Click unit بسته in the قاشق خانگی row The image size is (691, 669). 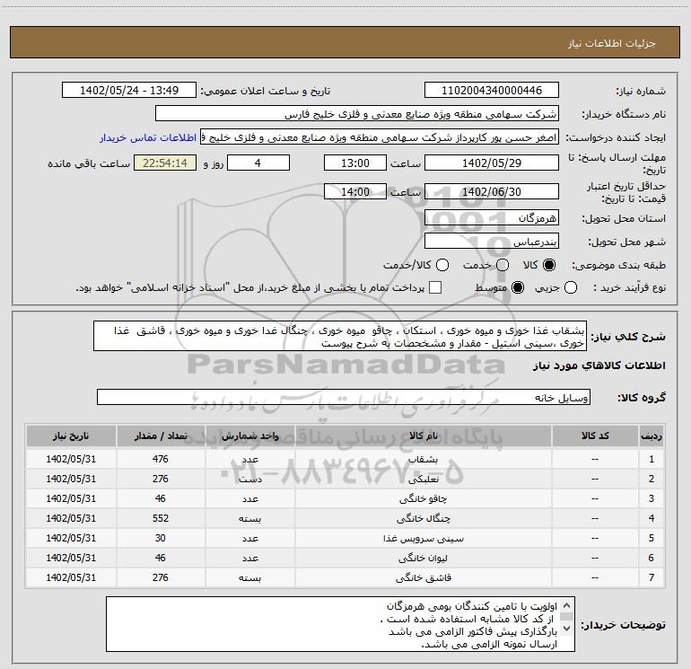tap(249, 577)
